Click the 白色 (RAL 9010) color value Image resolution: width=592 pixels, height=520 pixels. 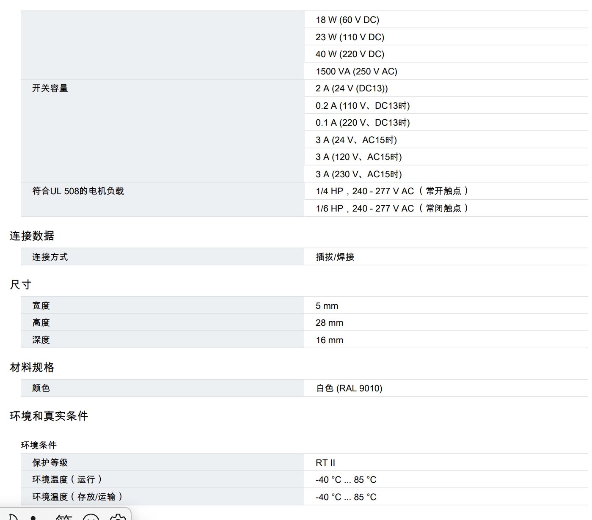tap(349, 388)
